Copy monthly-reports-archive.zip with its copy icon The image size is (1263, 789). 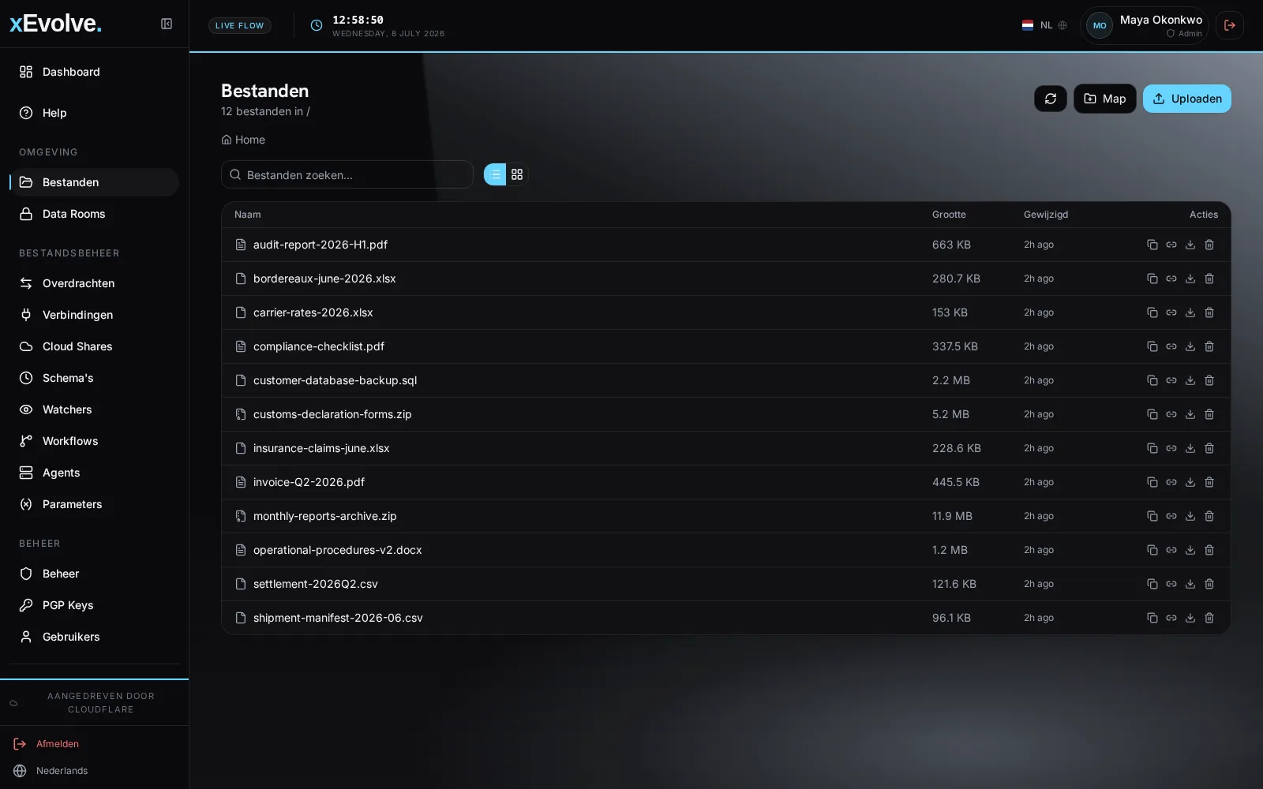tap(1152, 516)
